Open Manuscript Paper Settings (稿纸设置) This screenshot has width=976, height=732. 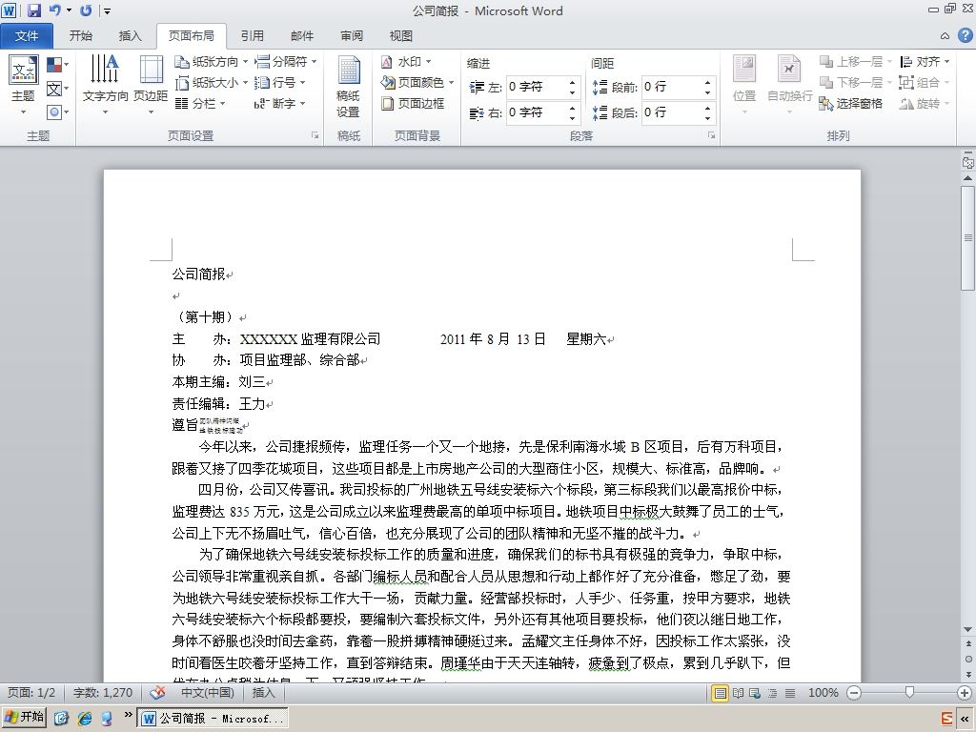pos(349,86)
